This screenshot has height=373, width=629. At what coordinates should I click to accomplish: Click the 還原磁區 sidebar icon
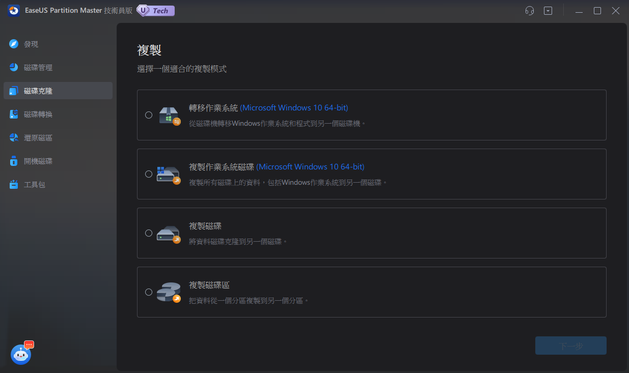pos(14,137)
